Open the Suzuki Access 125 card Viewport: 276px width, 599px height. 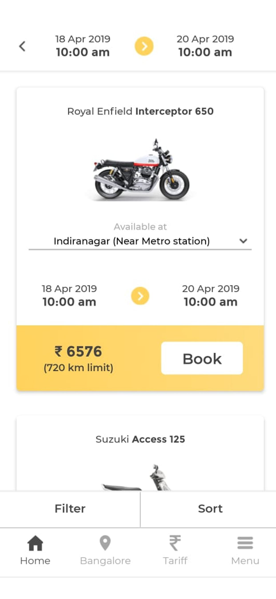(x=140, y=453)
